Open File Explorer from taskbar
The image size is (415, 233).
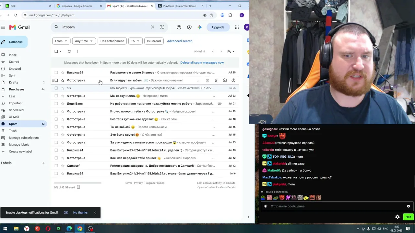16,229
